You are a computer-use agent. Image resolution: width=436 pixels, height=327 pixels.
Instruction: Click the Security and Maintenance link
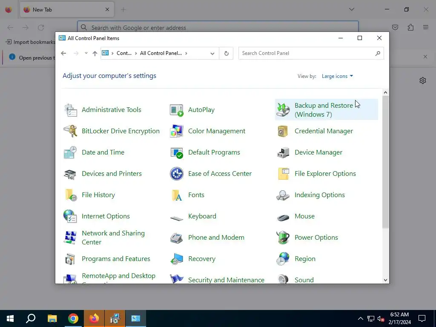[227, 280]
